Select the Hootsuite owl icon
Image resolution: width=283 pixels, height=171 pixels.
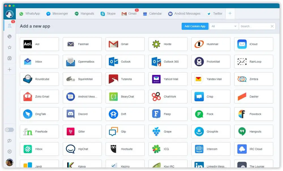(113, 149)
